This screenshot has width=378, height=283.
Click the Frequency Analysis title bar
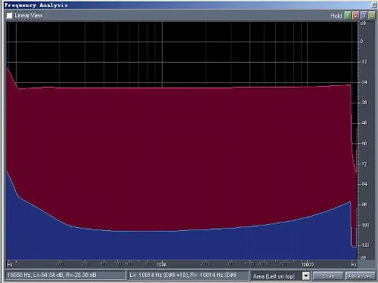(187, 5)
